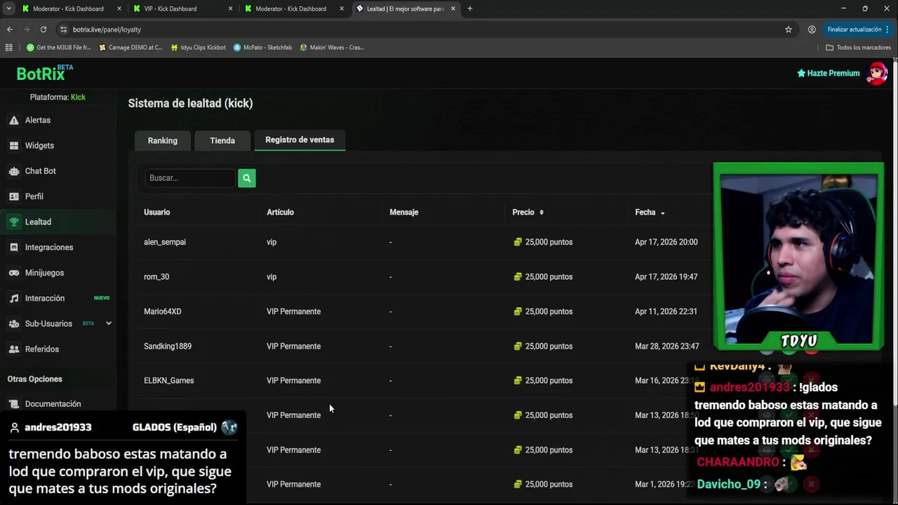This screenshot has width=898, height=505.
Task: Click the Buscar search input field
Action: (x=190, y=178)
